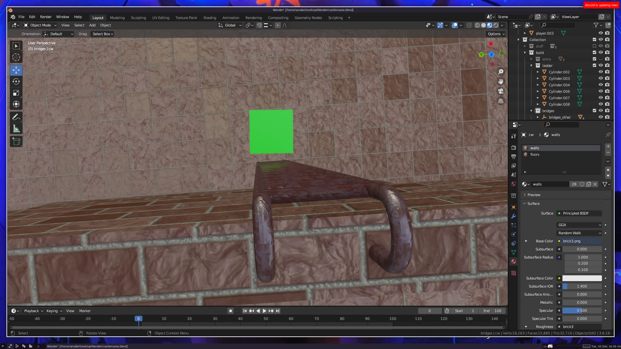Image resolution: width=621 pixels, height=349 pixels.
Task: Click the 3D cursor tool
Action: point(16,58)
